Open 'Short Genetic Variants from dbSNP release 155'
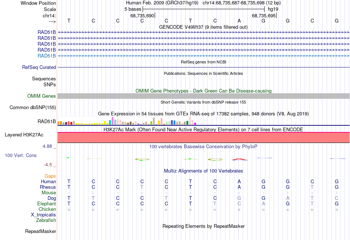Viewport: 350px width, 240px height. 203,102
